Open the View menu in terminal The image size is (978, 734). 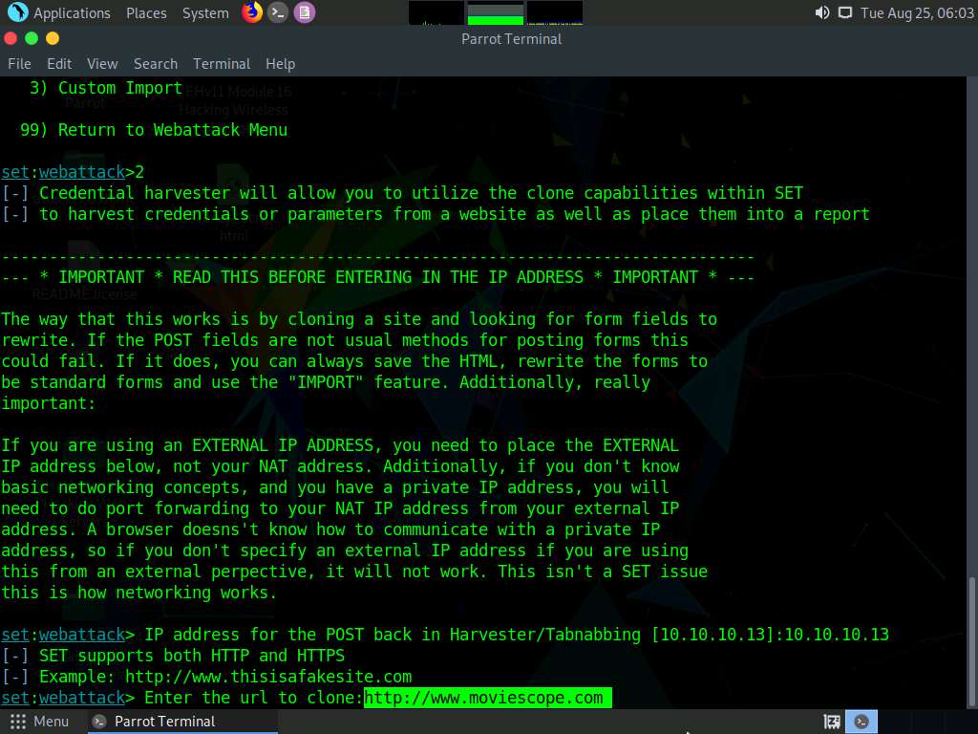click(x=102, y=64)
